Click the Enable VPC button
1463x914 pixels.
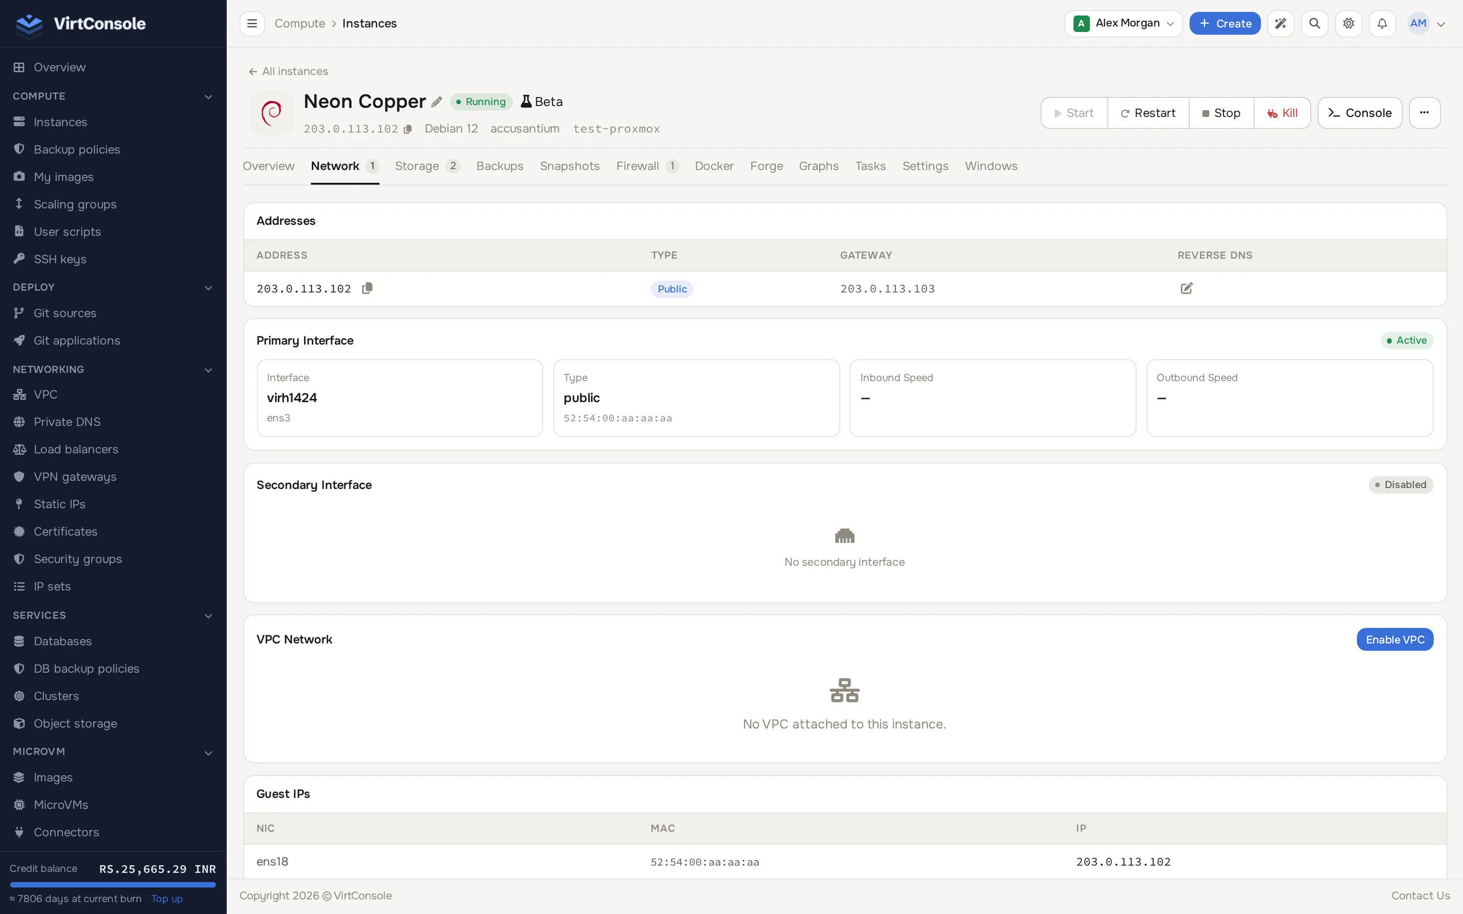[1395, 639]
